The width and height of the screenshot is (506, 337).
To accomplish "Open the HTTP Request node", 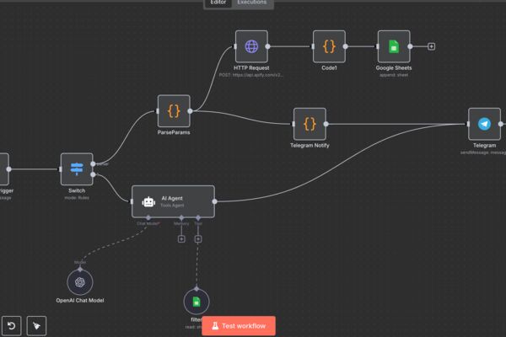I will 251,46.
